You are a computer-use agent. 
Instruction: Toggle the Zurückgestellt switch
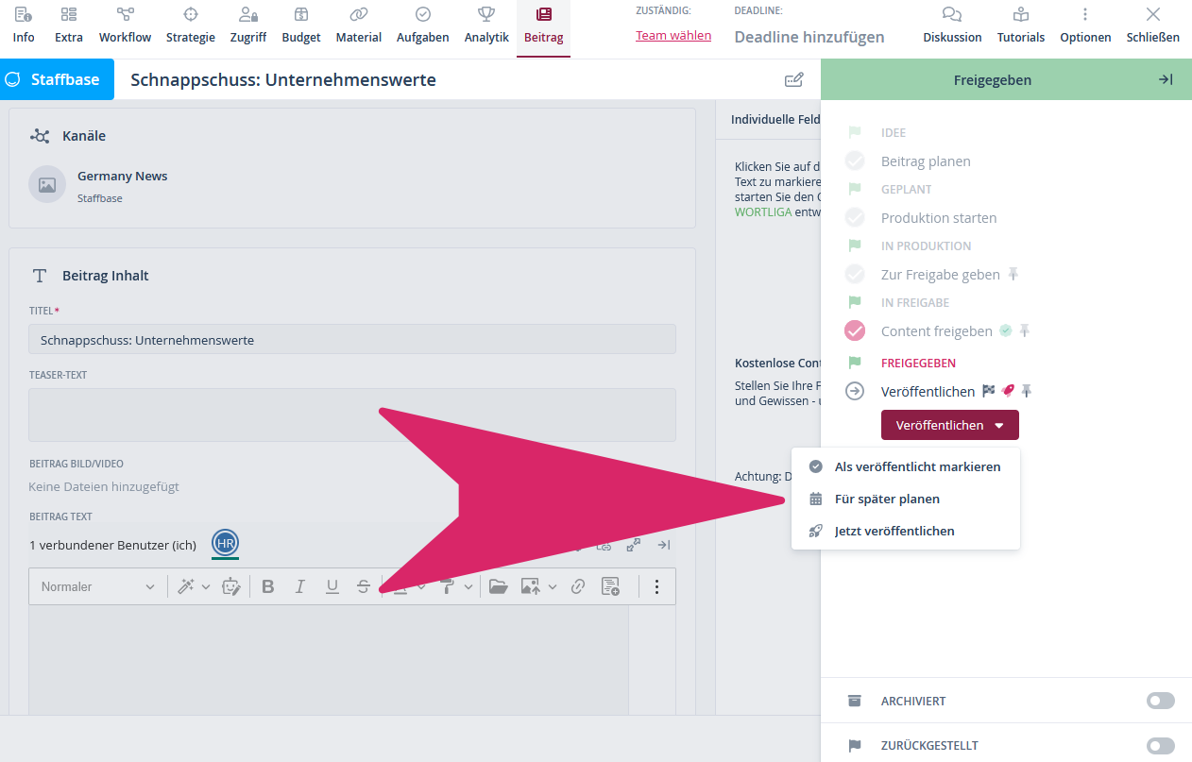[x=1160, y=746]
